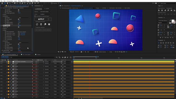Click the Randomatic trash delete icon

click(x=41, y=24)
